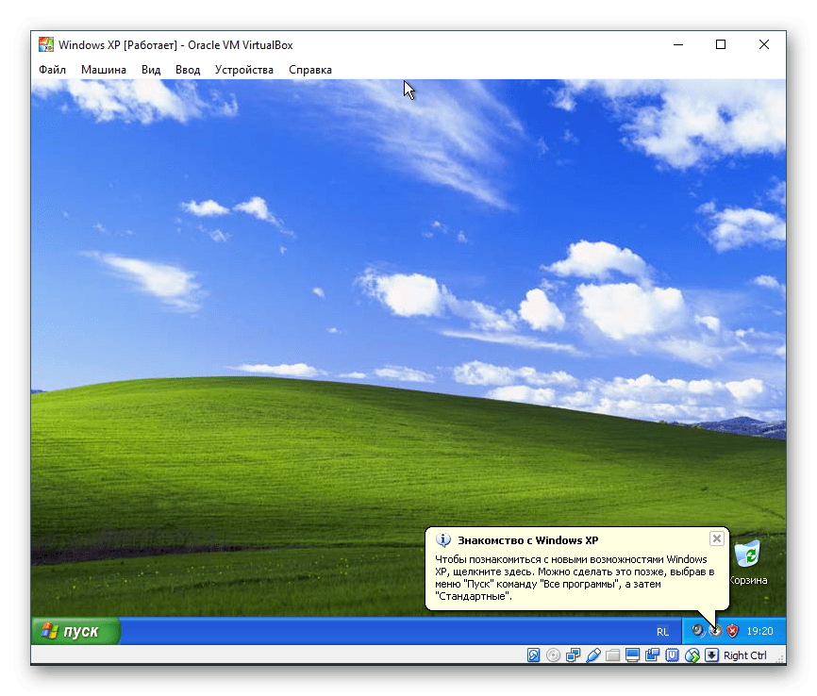Click the CPU virtualization features icon
The image size is (817, 696).
pos(671,655)
